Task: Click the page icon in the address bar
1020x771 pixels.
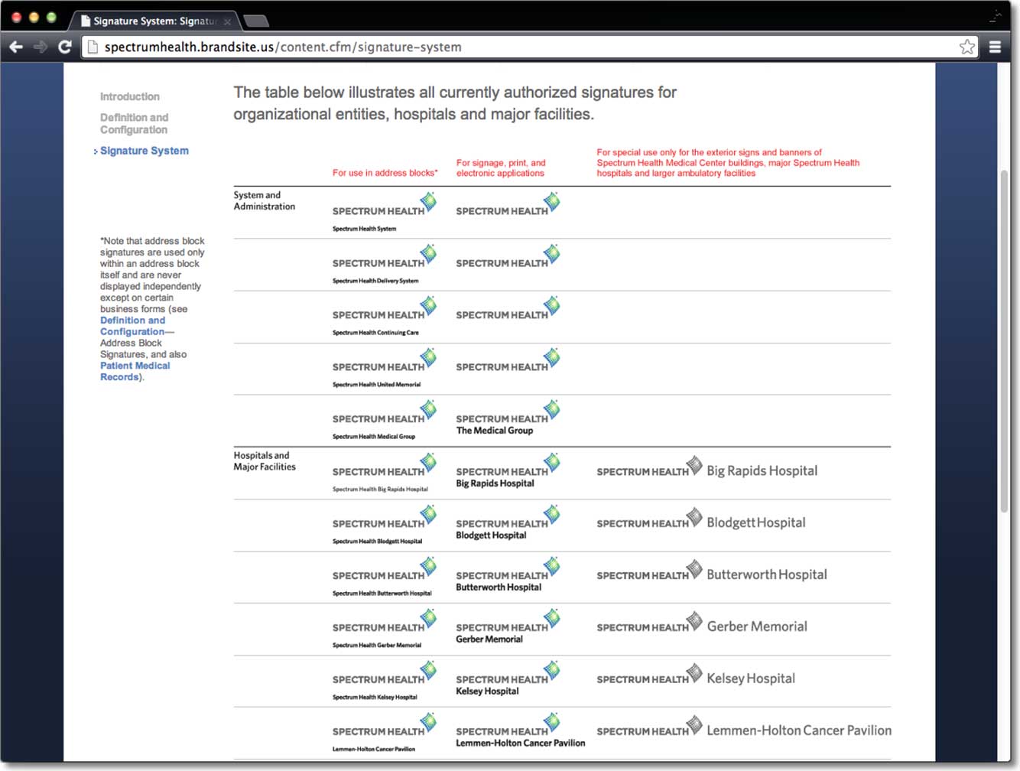Action: 93,47
